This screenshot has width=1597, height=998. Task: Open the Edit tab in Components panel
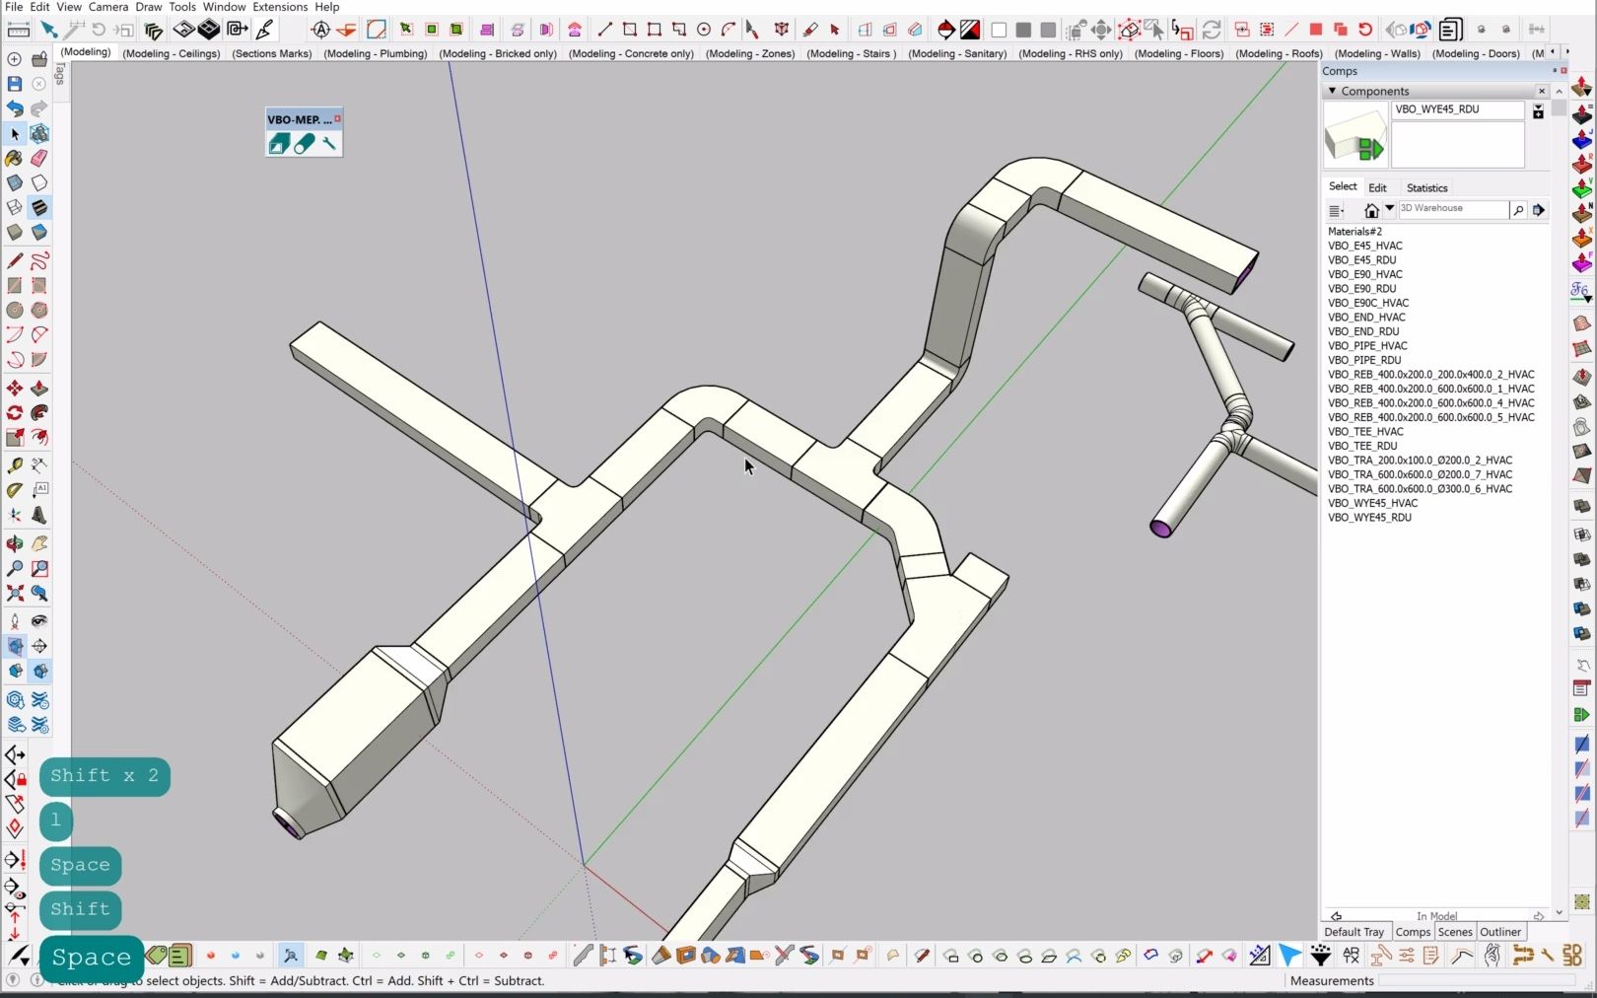point(1377,187)
